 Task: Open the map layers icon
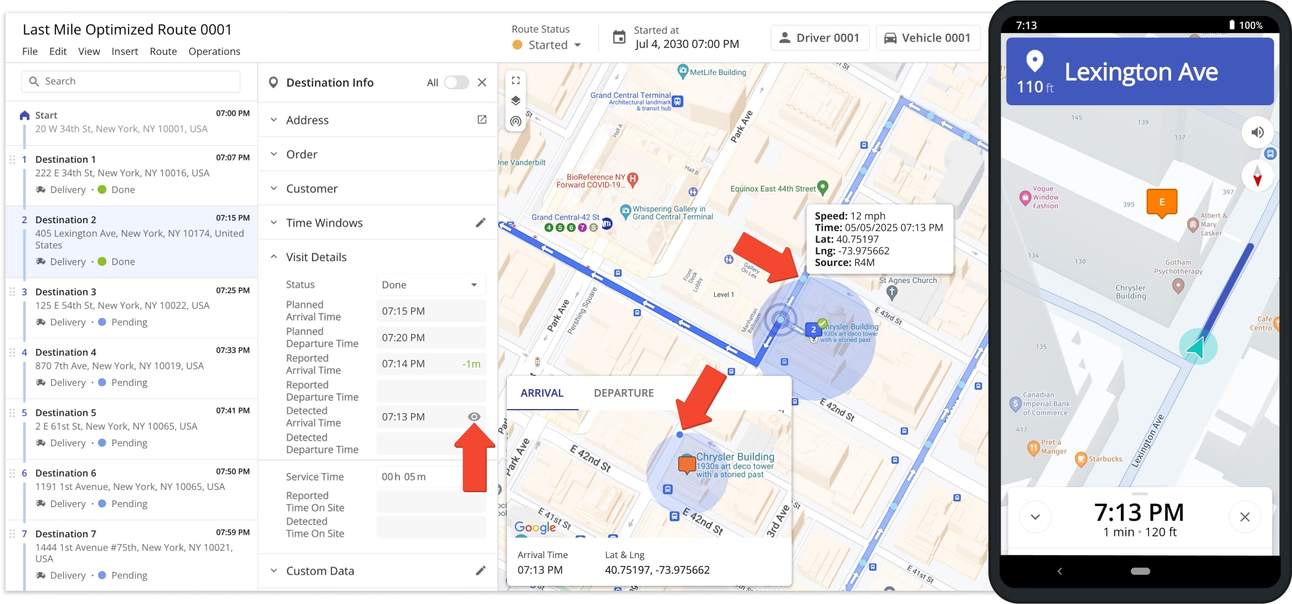(x=516, y=101)
